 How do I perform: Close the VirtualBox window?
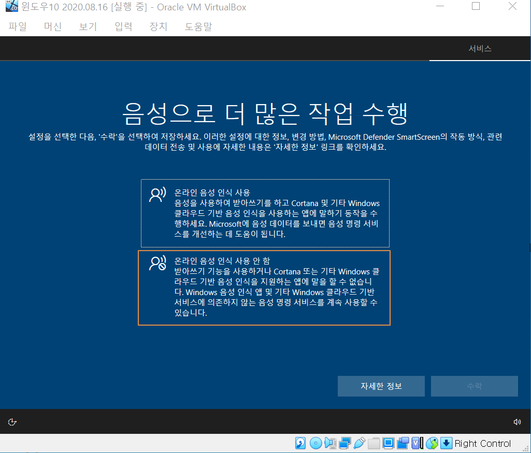pyautogui.click(x=512, y=6)
